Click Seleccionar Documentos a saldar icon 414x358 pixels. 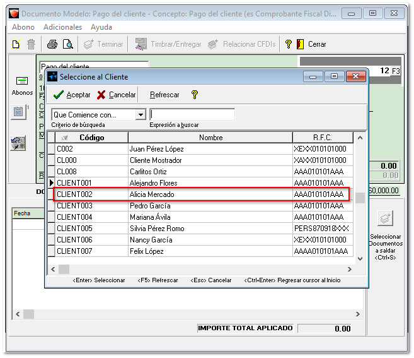pyautogui.click(x=385, y=220)
